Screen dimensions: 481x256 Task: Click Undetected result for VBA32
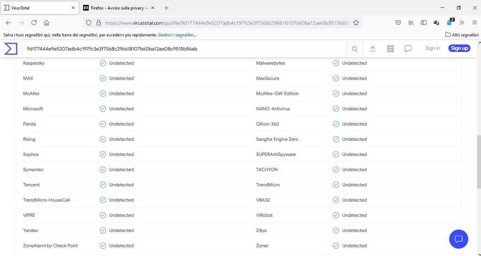[354, 200]
